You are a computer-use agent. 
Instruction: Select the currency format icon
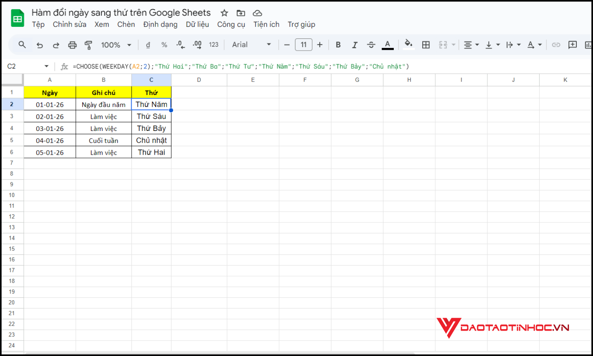[x=147, y=45]
